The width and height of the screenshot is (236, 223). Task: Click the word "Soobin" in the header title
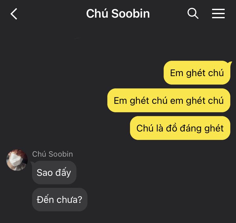pyautogui.click(x=131, y=14)
